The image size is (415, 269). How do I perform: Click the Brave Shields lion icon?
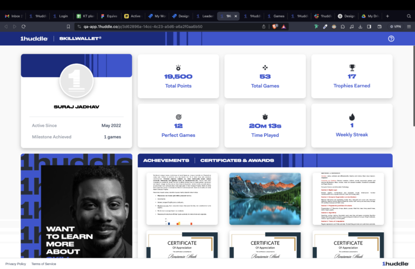tap(275, 26)
